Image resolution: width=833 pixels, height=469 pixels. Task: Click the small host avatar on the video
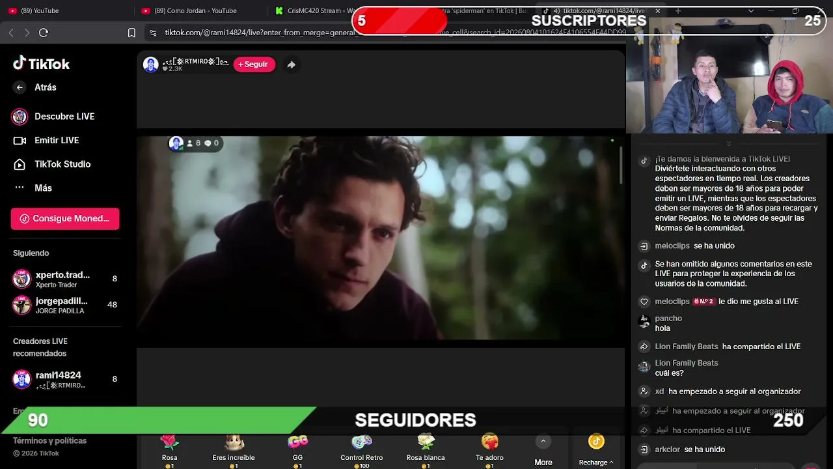coord(176,143)
